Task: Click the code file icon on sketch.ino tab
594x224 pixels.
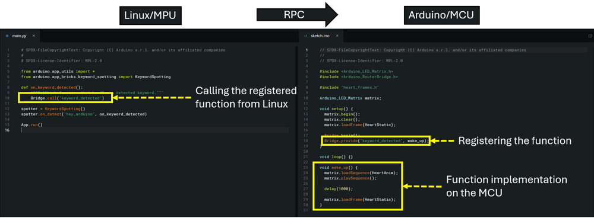Action: 306,36
